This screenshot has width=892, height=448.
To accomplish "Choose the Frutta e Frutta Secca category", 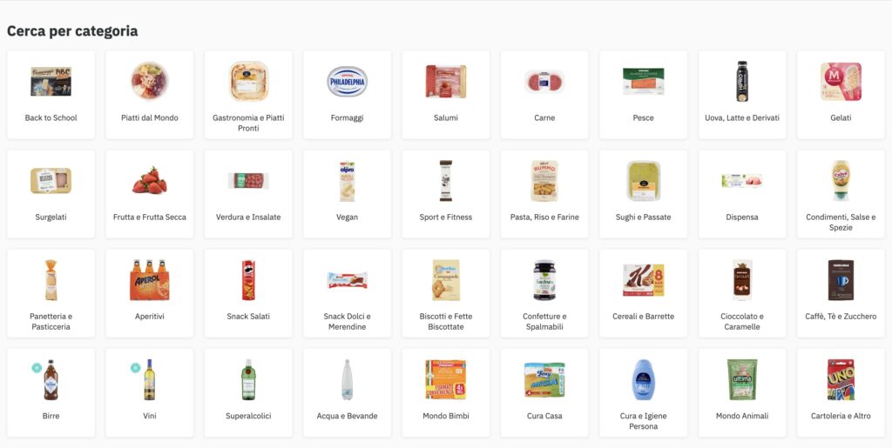I will [150, 194].
